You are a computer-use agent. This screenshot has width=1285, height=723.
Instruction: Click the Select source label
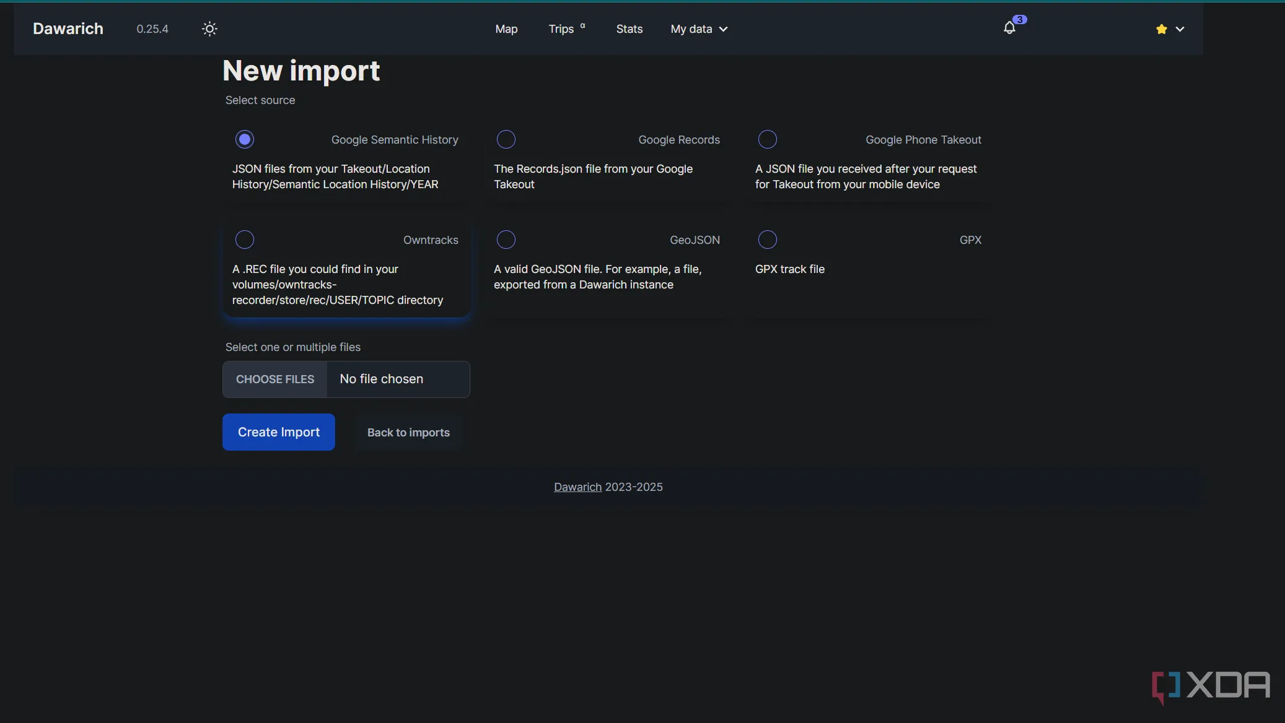pos(260,100)
